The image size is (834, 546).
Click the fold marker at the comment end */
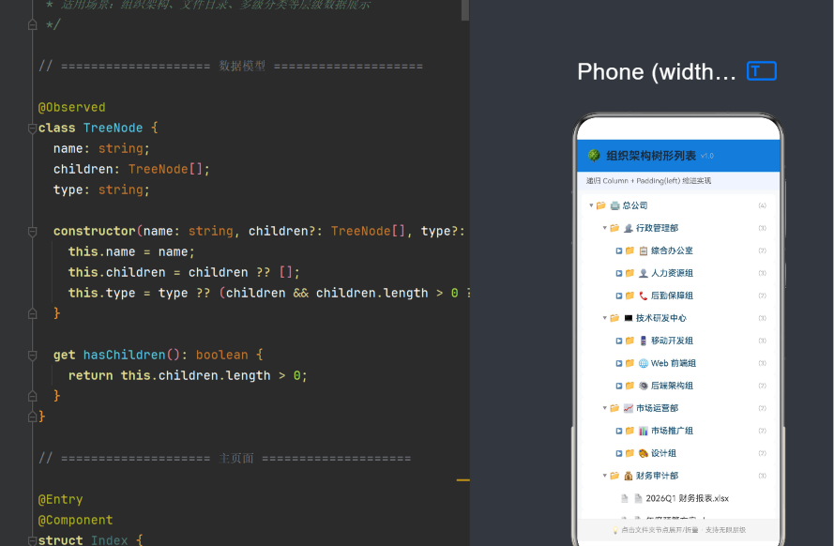(x=33, y=25)
